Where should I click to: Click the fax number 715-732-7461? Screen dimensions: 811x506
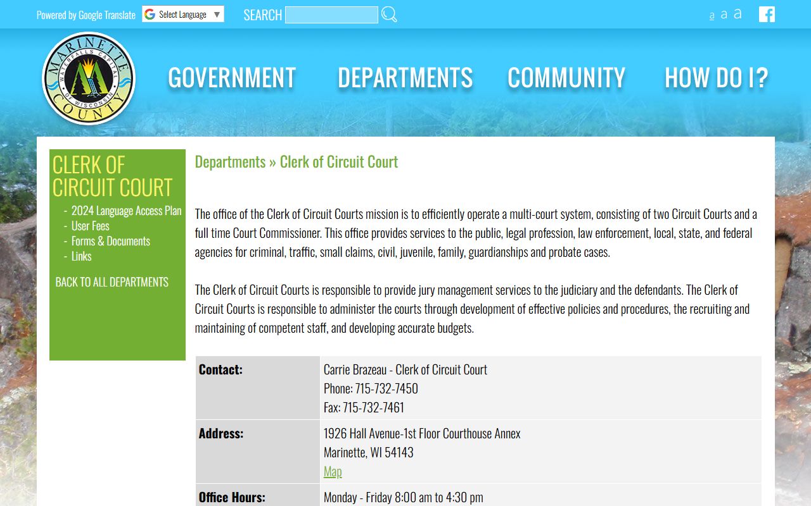point(374,407)
